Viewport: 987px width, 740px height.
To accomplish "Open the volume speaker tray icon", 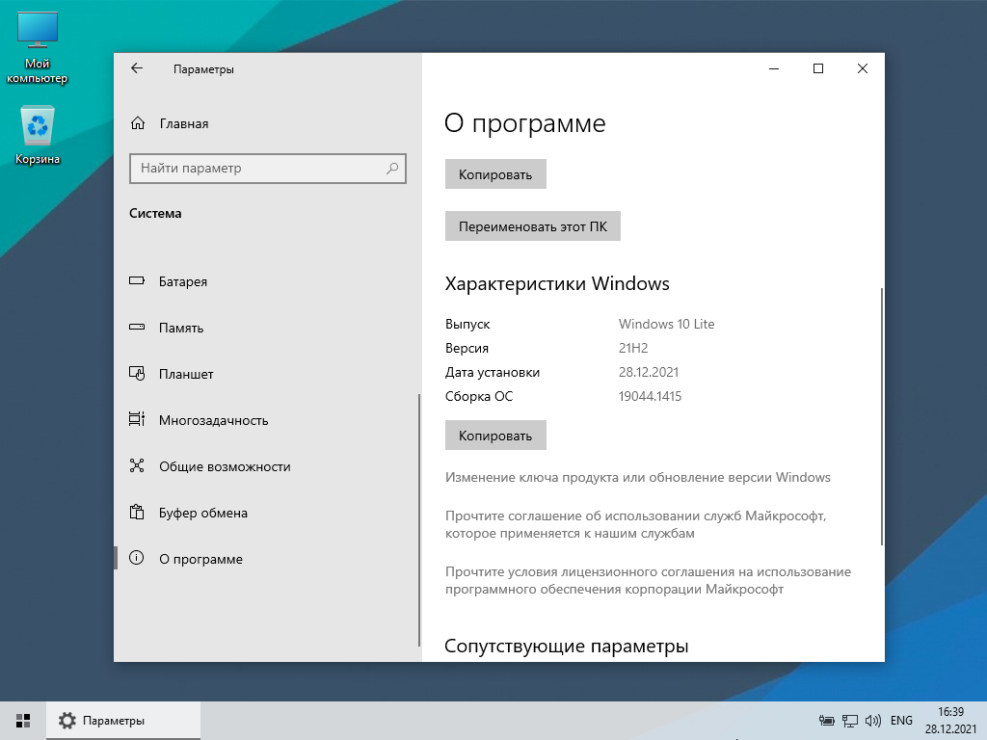I will pos(872,721).
